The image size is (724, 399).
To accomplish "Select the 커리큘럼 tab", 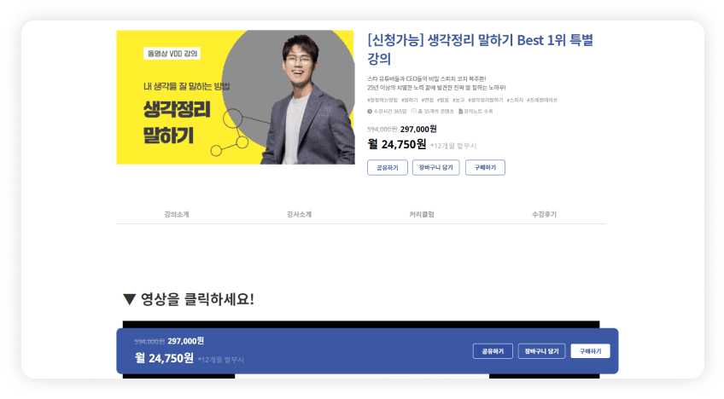I will click(x=422, y=215).
